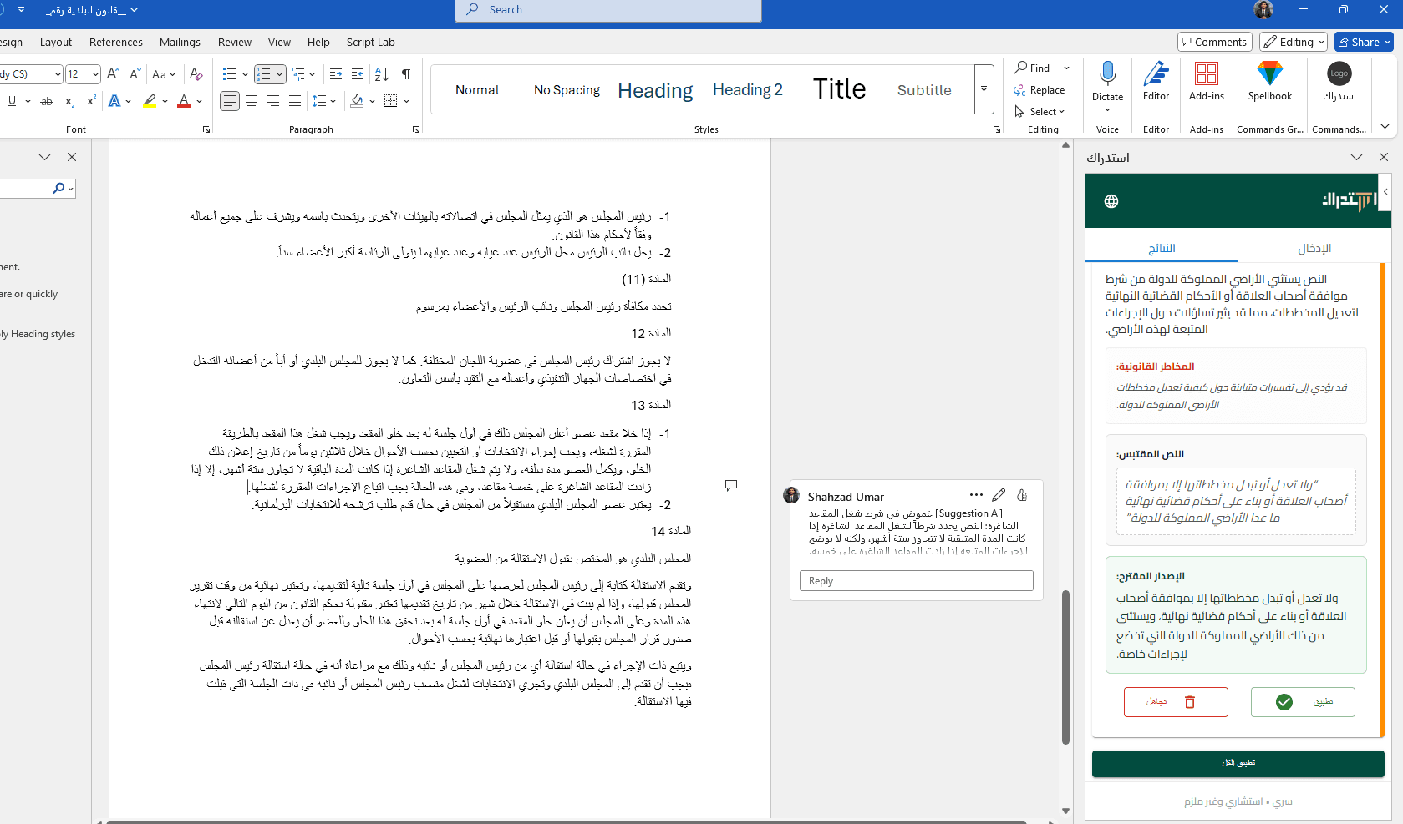Open استدراك pane options chevron

[1356, 157]
